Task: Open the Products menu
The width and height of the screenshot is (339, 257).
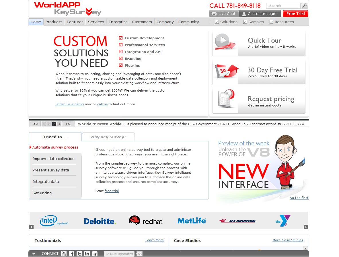Action: point(54,22)
